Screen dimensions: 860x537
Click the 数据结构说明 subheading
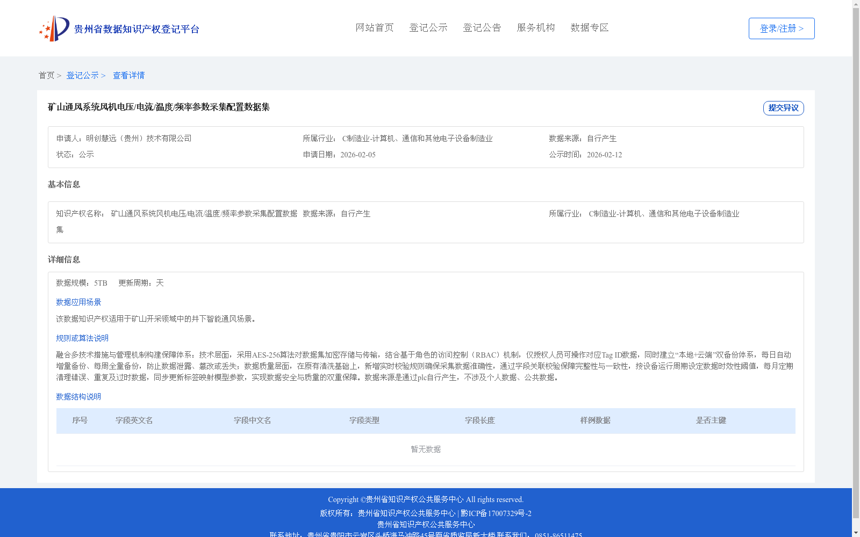pyautogui.click(x=78, y=397)
